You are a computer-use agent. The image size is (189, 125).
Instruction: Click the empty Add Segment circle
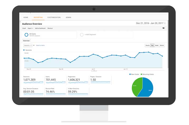point(82,35)
